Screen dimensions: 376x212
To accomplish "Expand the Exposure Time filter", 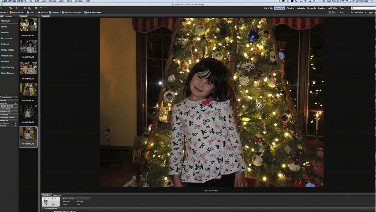I will click(x=9, y=109).
